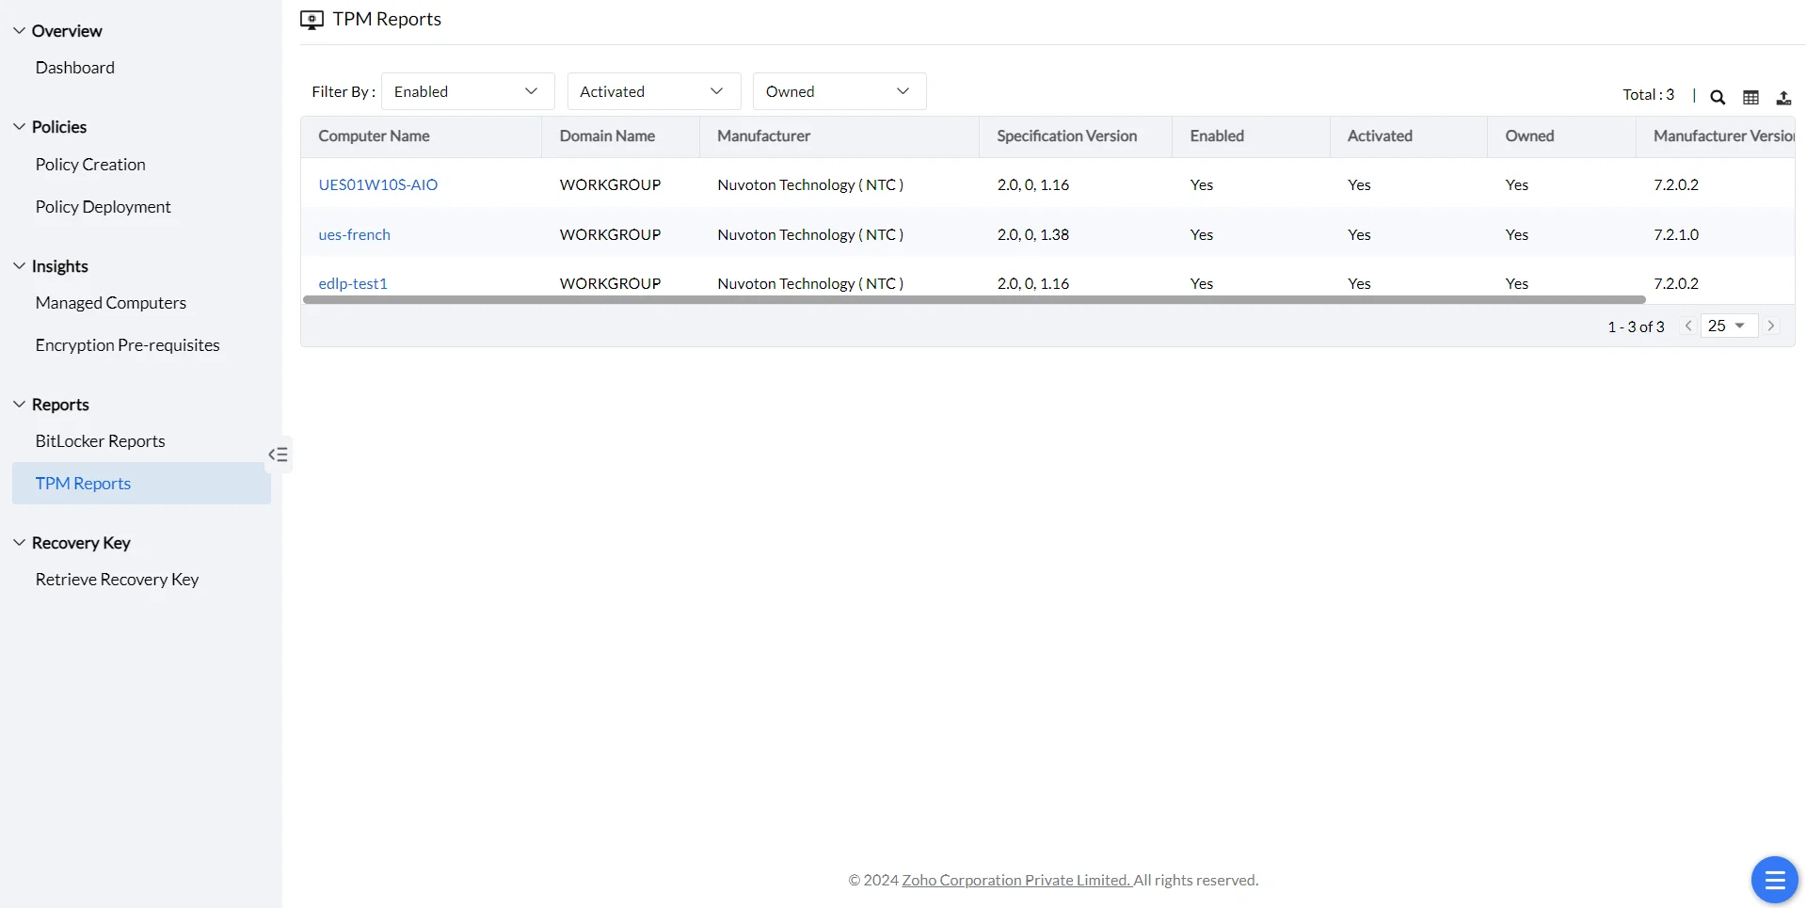Image resolution: width=1806 pixels, height=908 pixels.
Task: Click the export report icon
Action: point(1783,97)
